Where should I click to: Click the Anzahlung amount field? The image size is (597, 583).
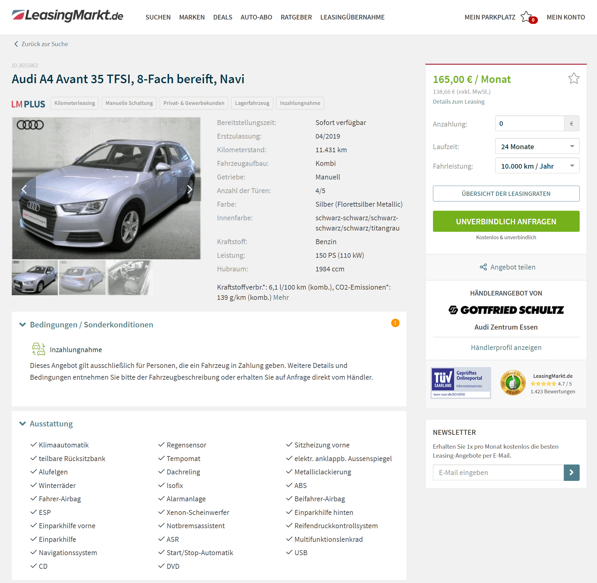point(530,123)
